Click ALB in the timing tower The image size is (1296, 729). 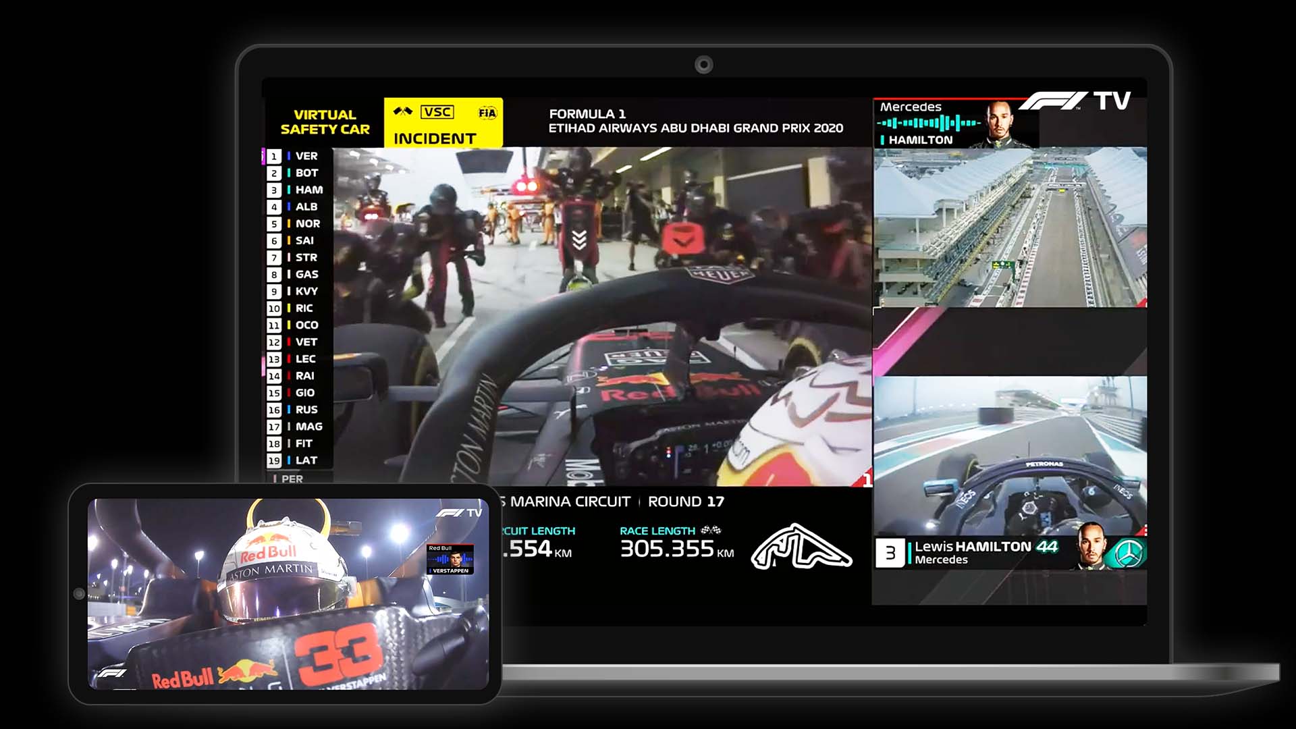[x=306, y=207]
